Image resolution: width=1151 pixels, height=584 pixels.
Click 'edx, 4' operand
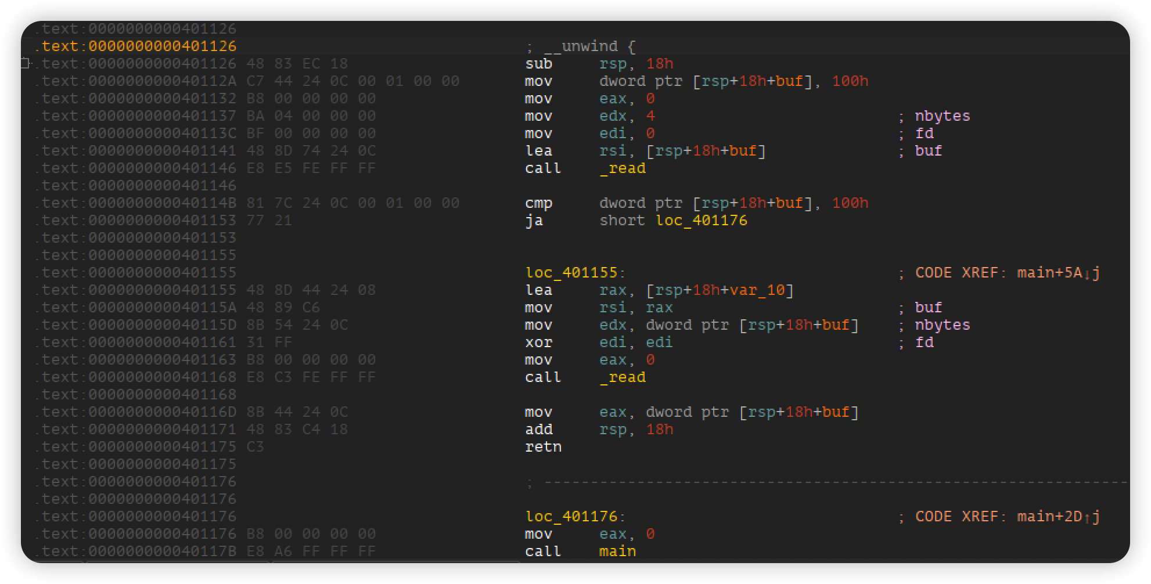tap(627, 116)
